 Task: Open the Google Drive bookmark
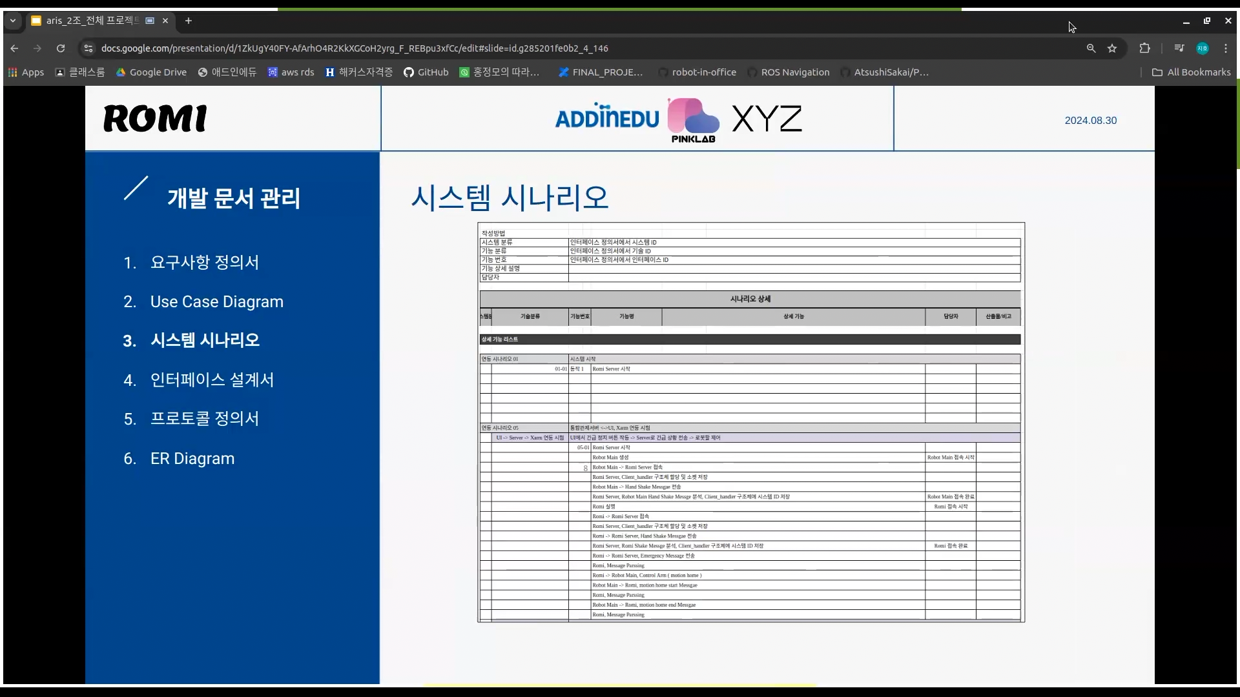point(151,72)
